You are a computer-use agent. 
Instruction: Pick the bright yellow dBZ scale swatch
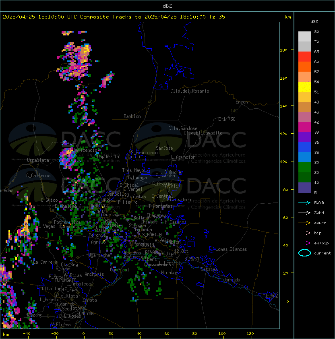click(304, 87)
